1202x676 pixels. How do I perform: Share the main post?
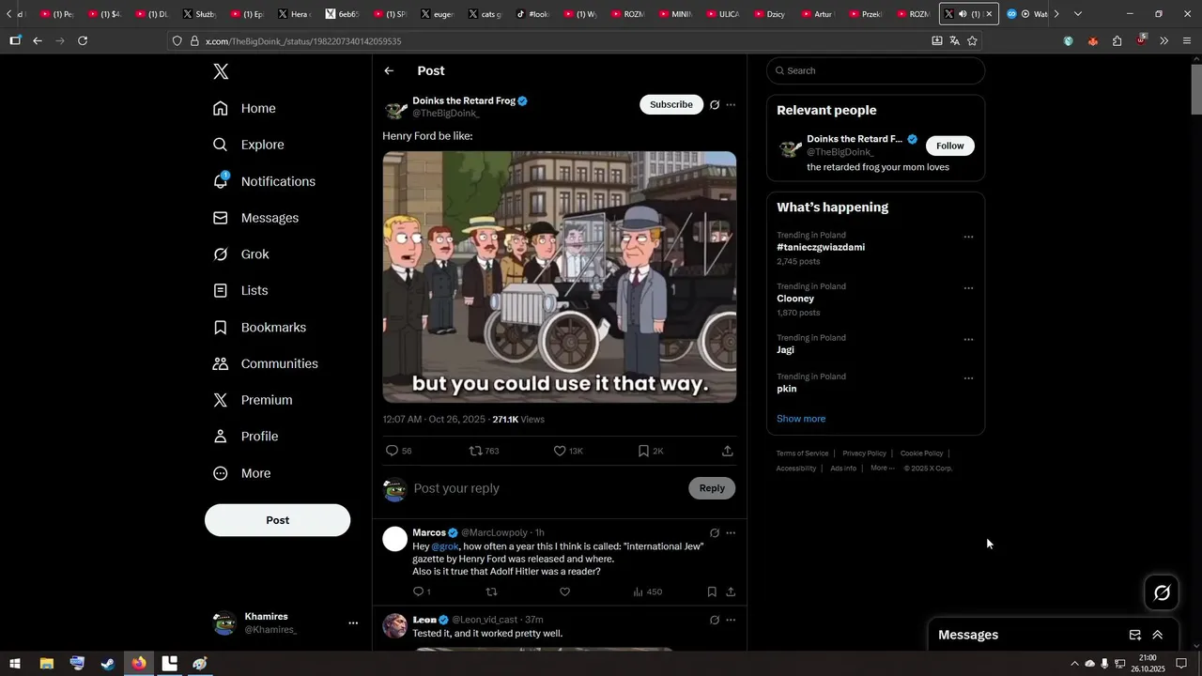(727, 451)
